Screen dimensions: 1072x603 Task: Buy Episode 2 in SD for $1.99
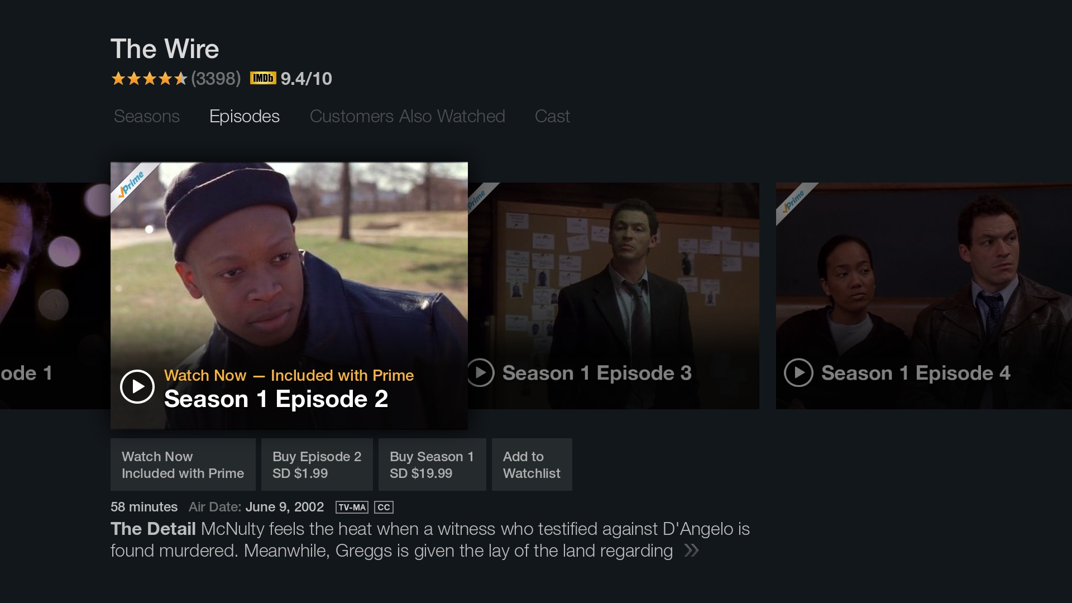(x=317, y=465)
